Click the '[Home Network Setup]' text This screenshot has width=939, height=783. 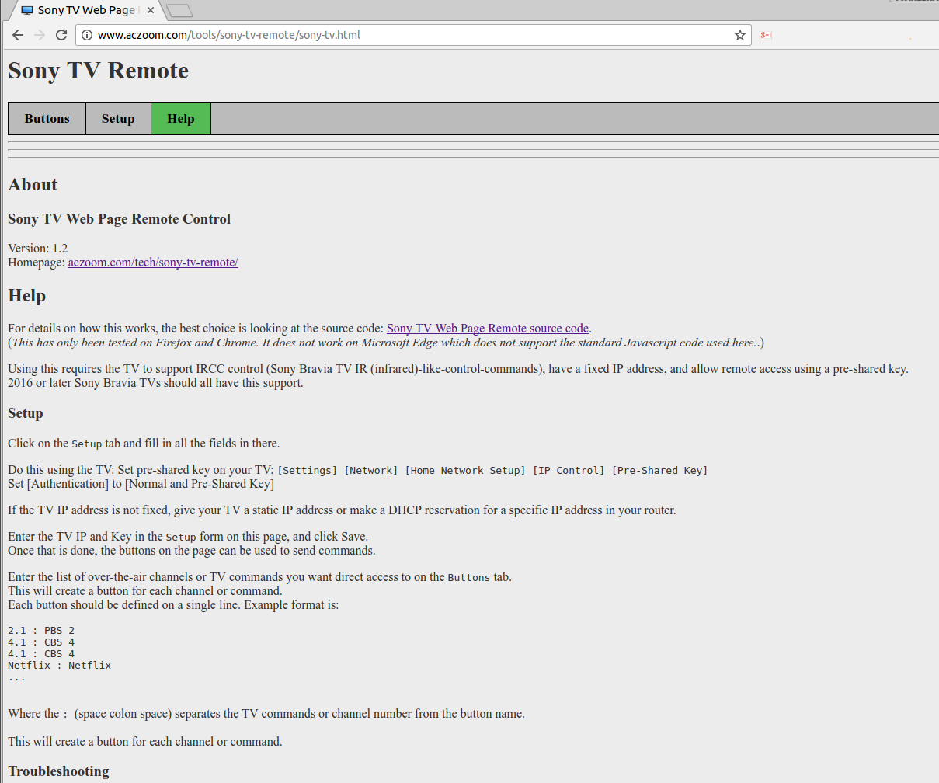[x=465, y=470]
